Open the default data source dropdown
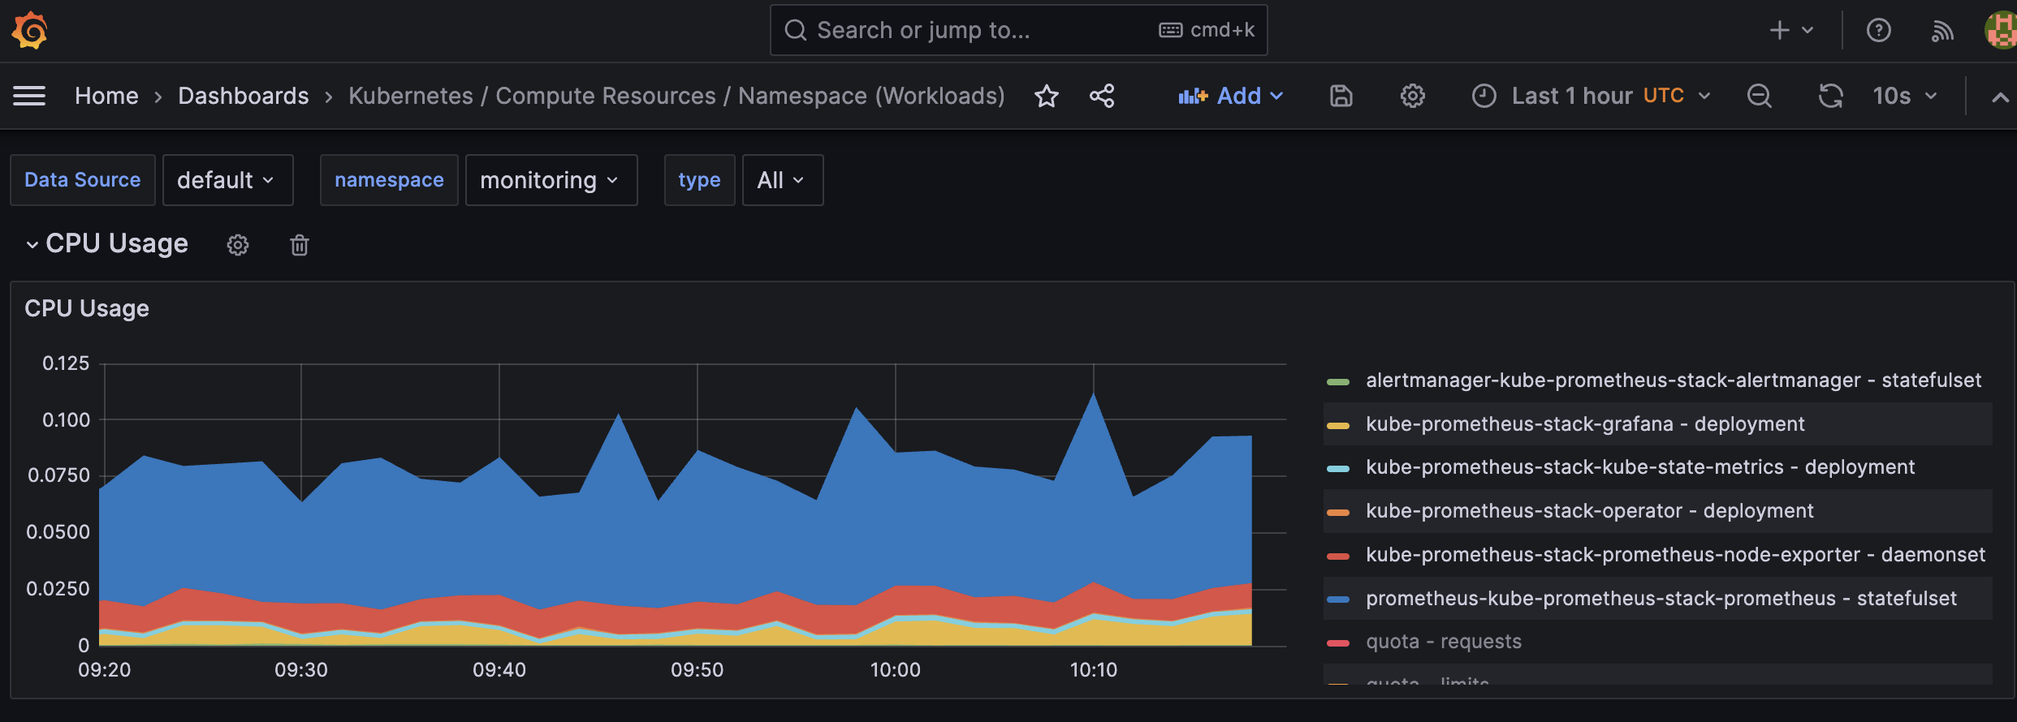Image resolution: width=2017 pixels, height=722 pixels. (227, 180)
